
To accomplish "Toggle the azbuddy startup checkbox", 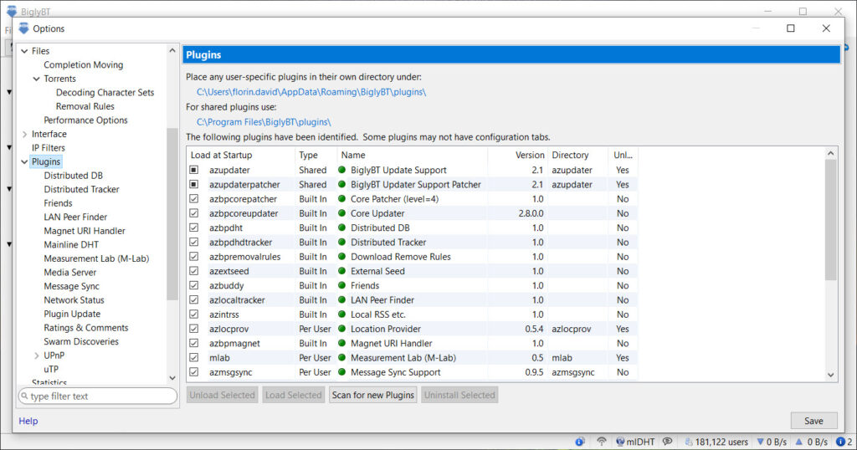I will click(x=194, y=285).
